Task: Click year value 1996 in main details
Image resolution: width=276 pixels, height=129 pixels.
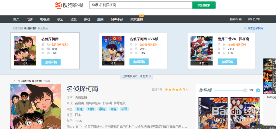Action: (x=78, y=121)
